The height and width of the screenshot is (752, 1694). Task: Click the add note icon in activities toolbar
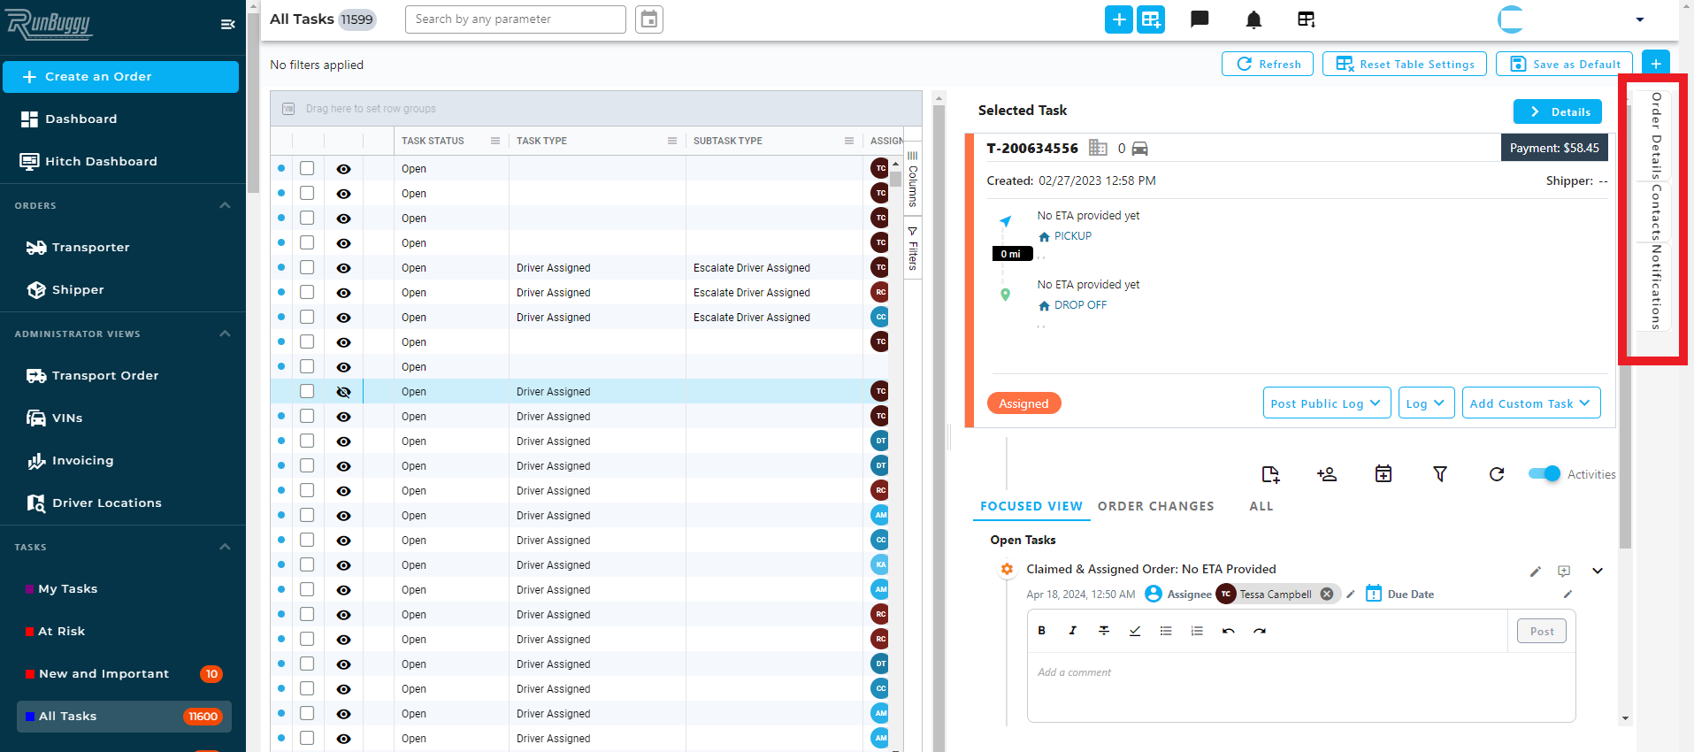point(1270,474)
